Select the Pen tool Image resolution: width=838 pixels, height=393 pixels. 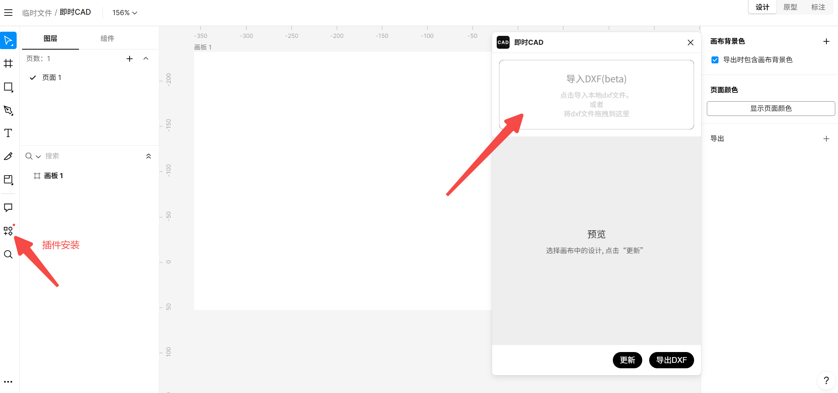(8, 111)
